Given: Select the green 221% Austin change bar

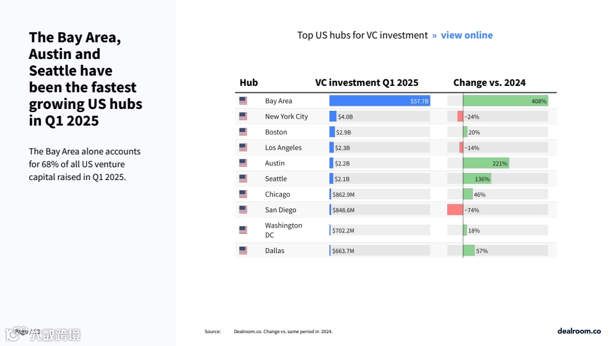Looking at the screenshot, I should tap(486, 163).
